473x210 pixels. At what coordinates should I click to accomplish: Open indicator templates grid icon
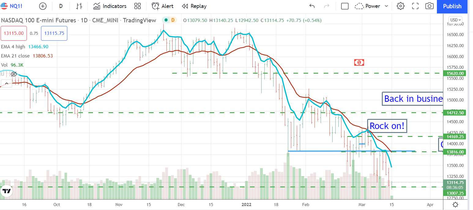tap(138, 6)
